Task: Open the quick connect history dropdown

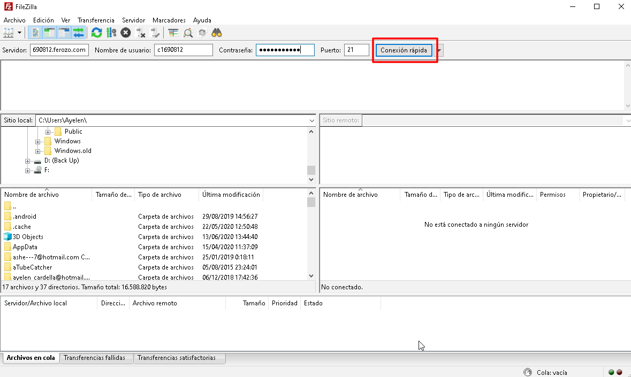Action: (439, 50)
